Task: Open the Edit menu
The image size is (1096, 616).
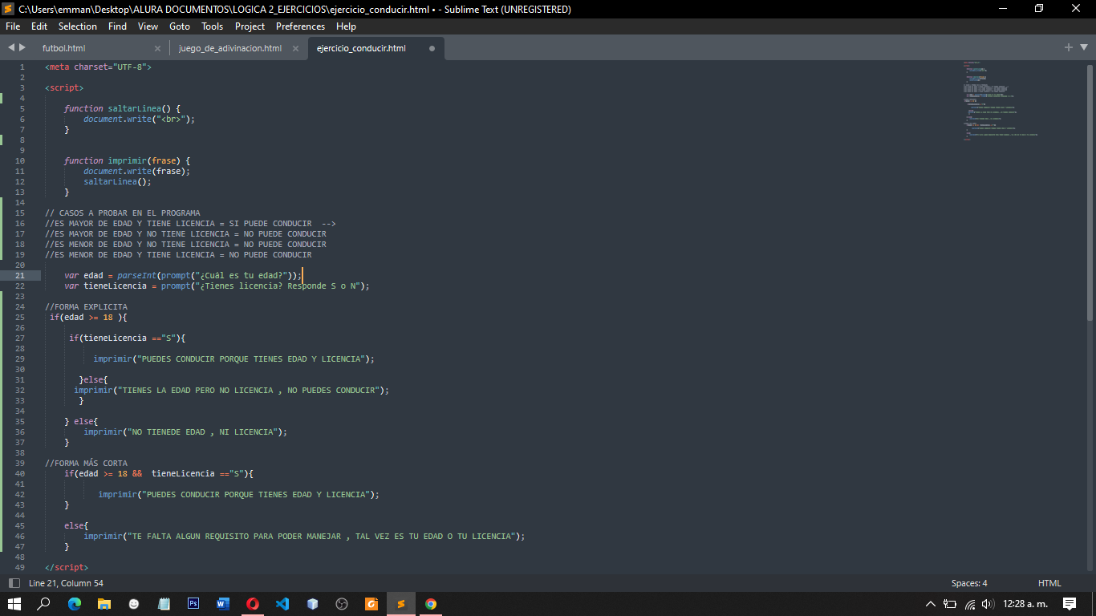Action: 39,26
